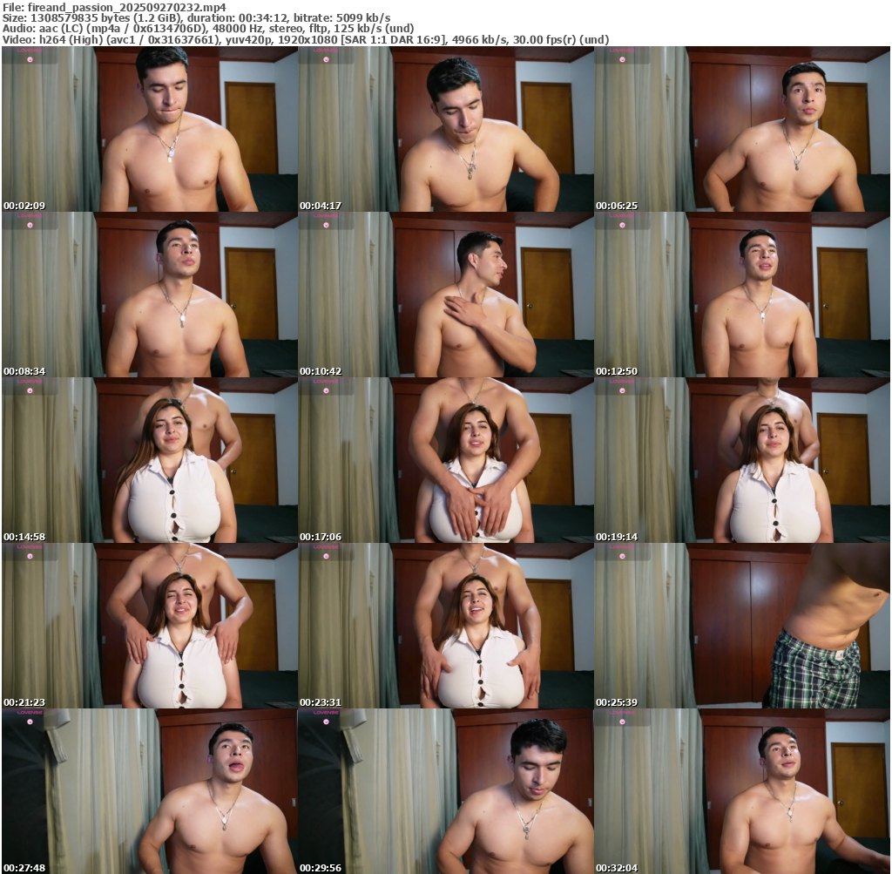The image size is (892, 874).
Task: Choose the frame timestamped 00:14:58
Action: [150, 460]
